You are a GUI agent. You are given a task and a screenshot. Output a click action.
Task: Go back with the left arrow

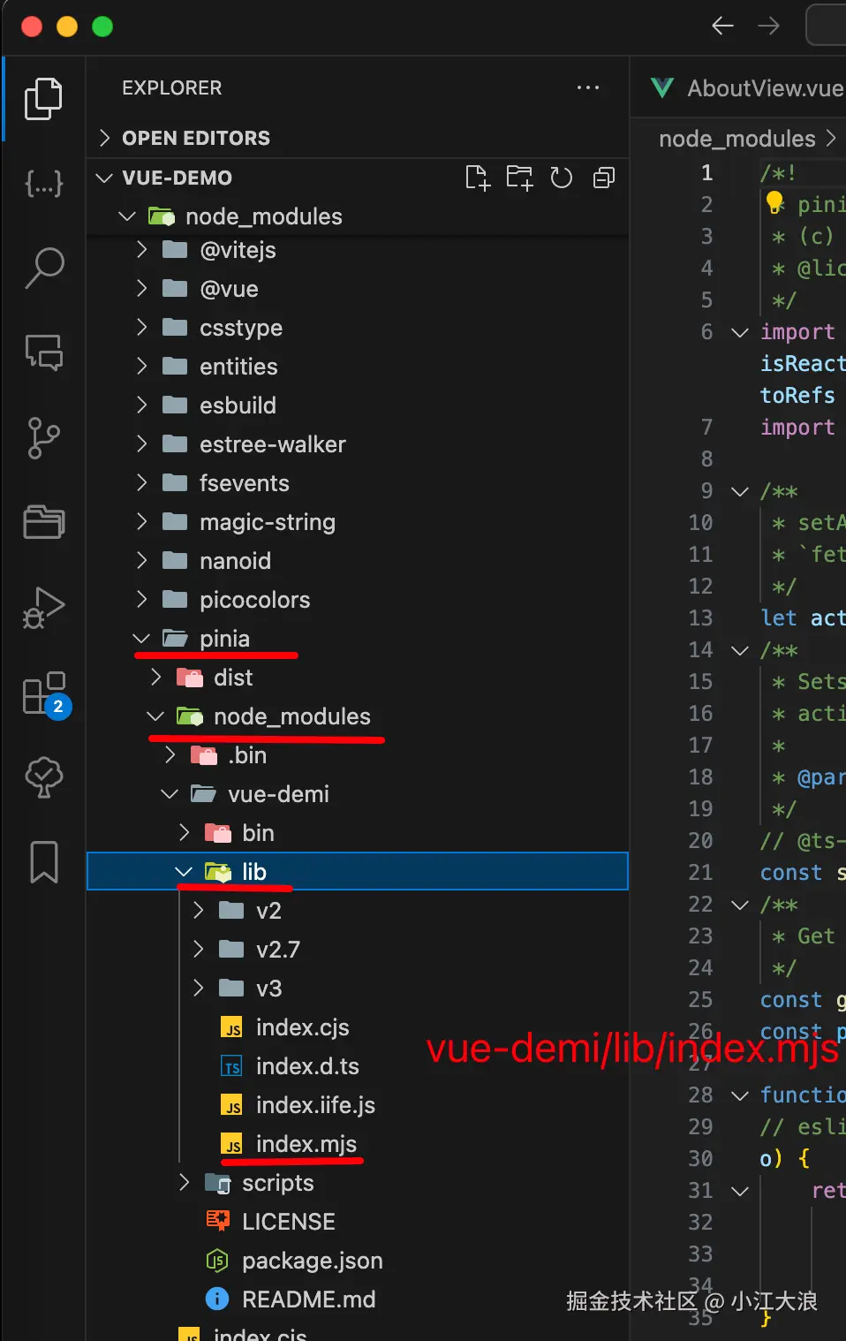click(x=722, y=26)
